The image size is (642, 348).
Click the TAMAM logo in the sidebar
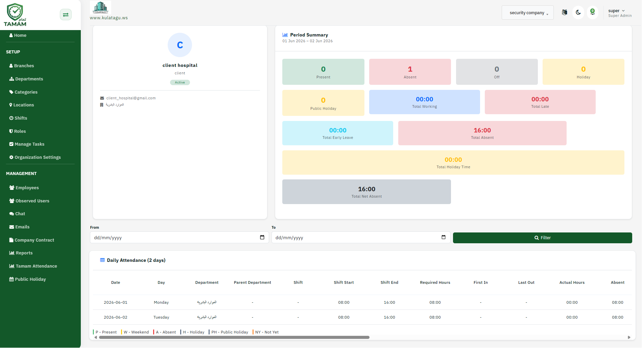15,15
